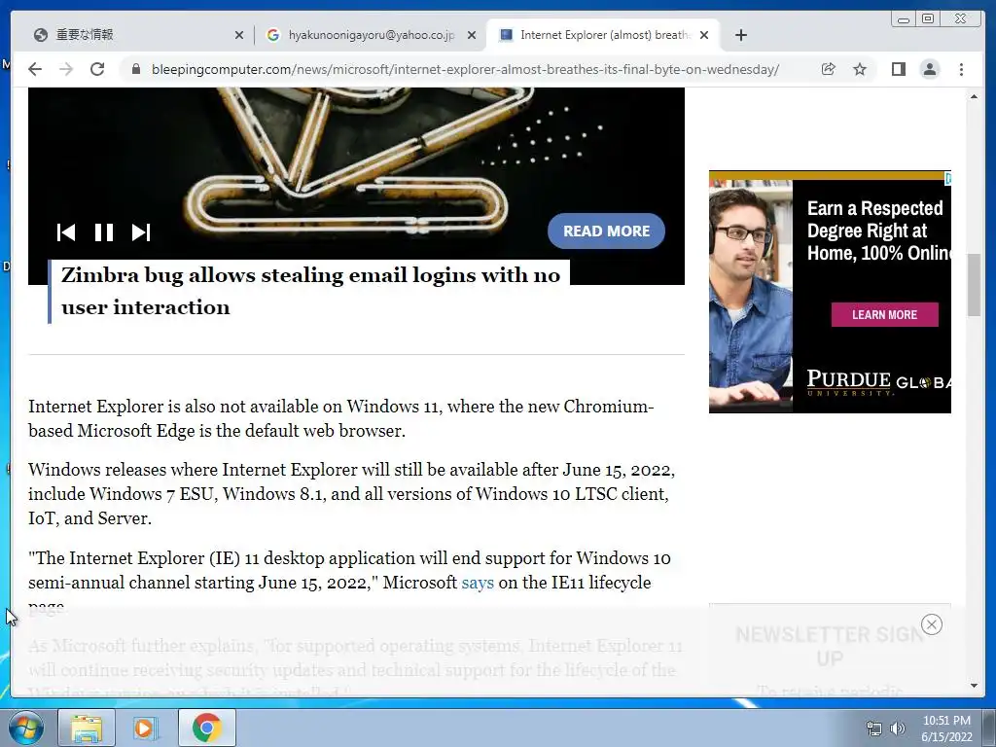
Task: Close the hyakunoonigayoru Google tab
Action: click(x=472, y=35)
